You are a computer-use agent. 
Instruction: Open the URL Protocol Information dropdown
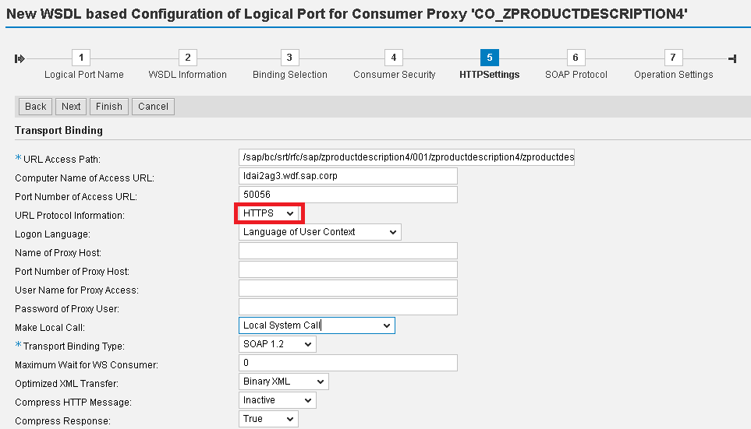tap(268, 213)
